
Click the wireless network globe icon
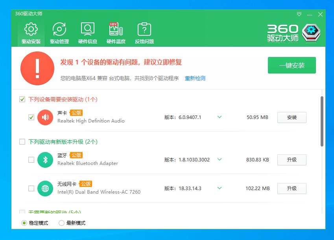point(45,189)
